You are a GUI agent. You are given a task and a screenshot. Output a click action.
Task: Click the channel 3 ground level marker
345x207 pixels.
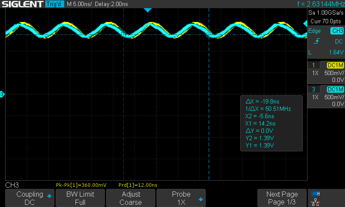click(x=2, y=94)
